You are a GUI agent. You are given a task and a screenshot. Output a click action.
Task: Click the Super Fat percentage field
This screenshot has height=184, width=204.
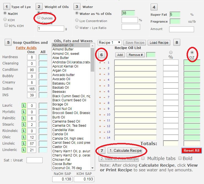[x=175, y=14]
